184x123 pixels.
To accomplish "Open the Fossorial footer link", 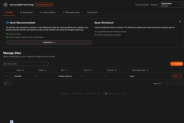I will click(x=77, y=93).
